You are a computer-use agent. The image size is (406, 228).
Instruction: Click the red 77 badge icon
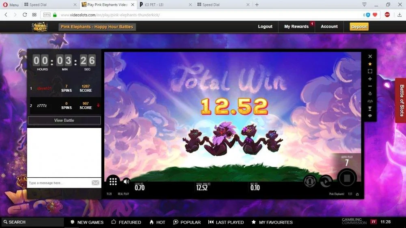pyautogui.click(x=374, y=222)
